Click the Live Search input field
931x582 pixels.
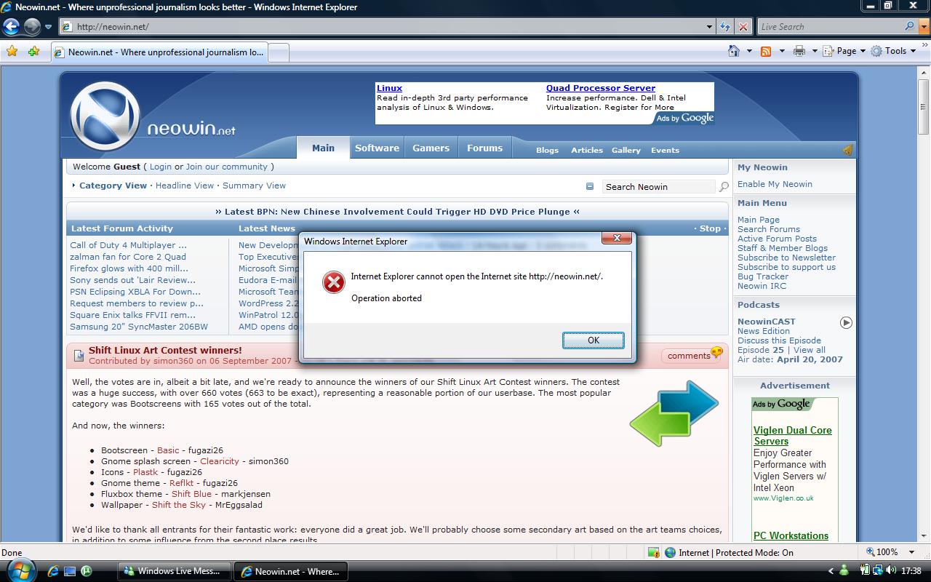[830, 27]
